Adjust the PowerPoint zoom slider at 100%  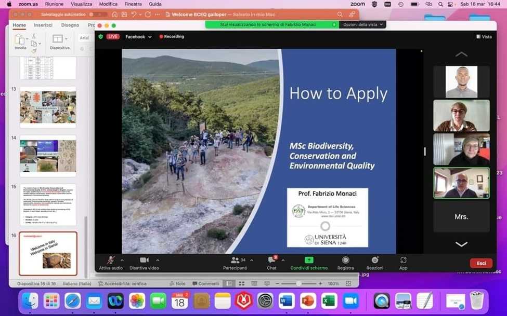(x=299, y=284)
